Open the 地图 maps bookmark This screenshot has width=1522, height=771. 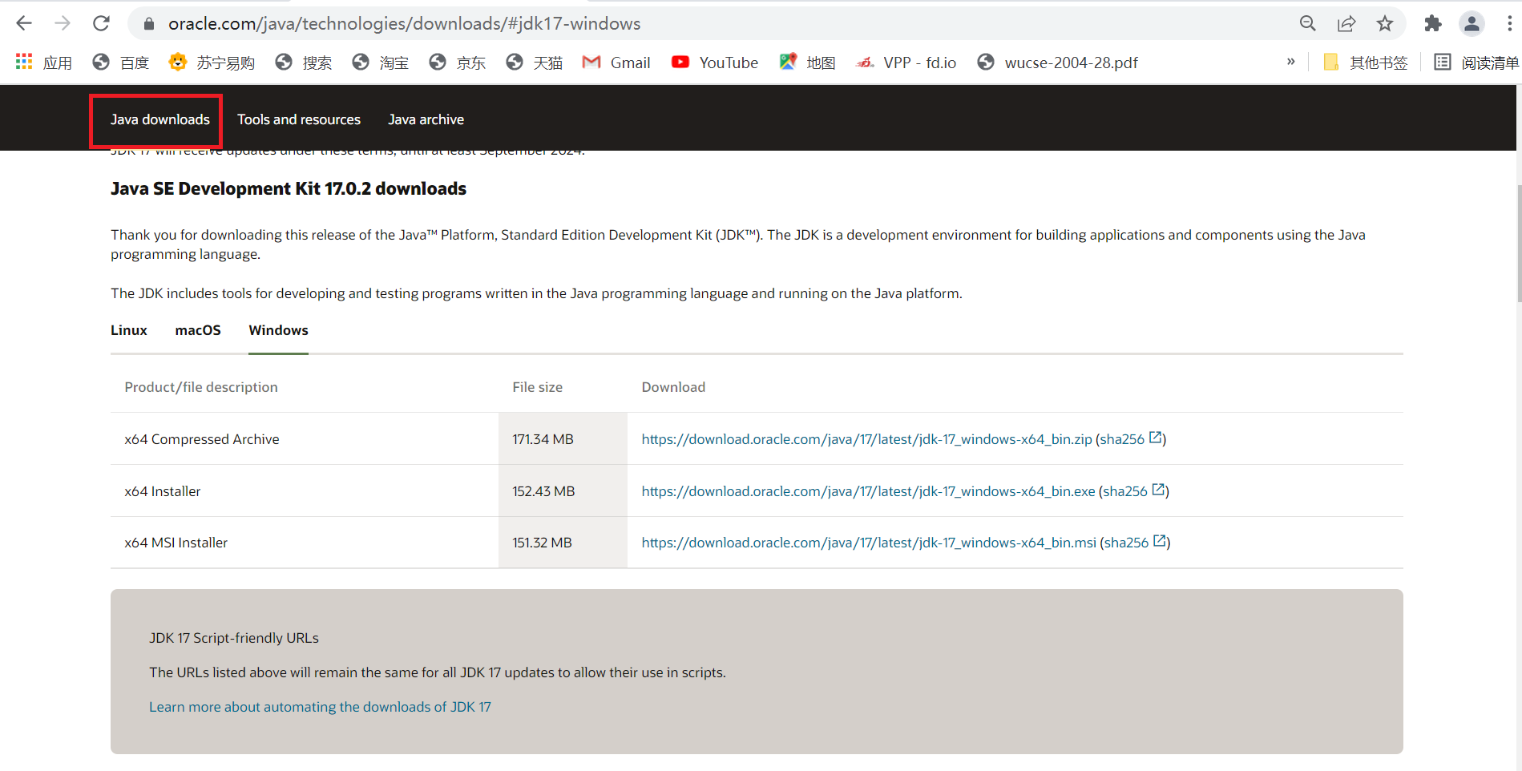click(807, 63)
